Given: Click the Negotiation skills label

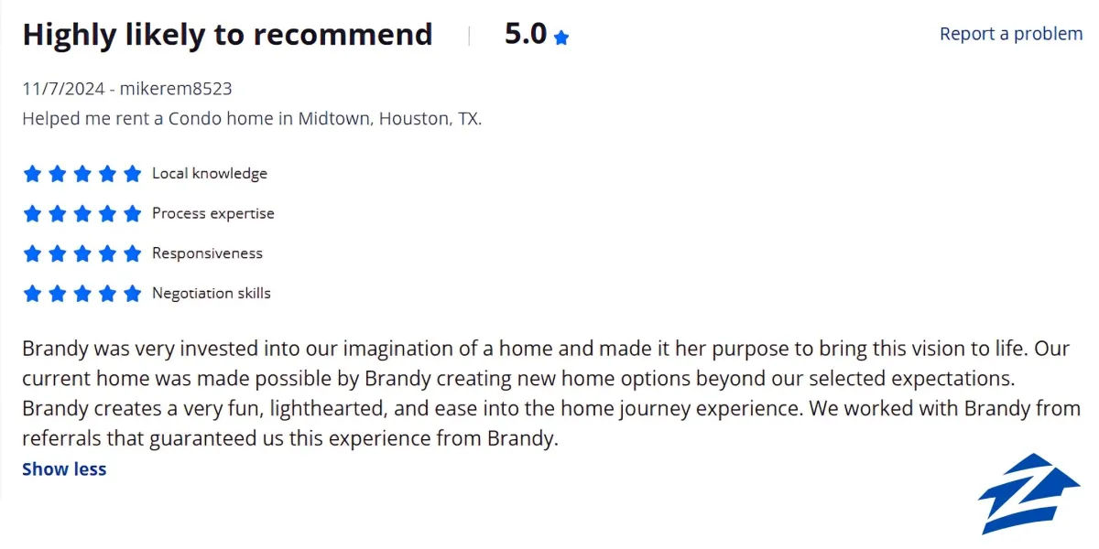Looking at the screenshot, I should pyautogui.click(x=212, y=294).
